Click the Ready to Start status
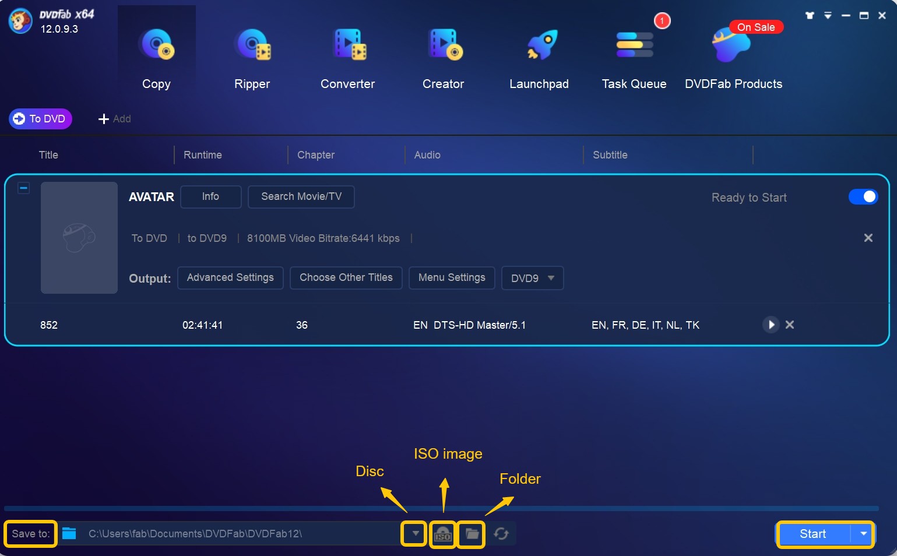 click(x=749, y=198)
